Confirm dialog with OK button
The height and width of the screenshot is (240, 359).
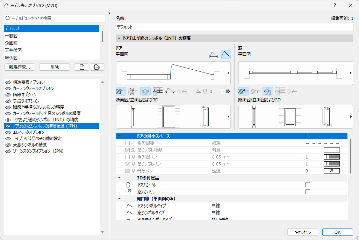coord(337,232)
